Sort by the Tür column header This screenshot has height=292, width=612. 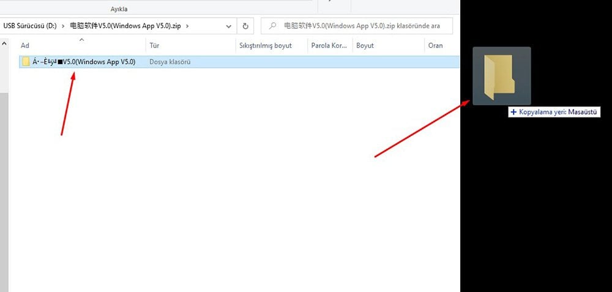[x=154, y=45]
